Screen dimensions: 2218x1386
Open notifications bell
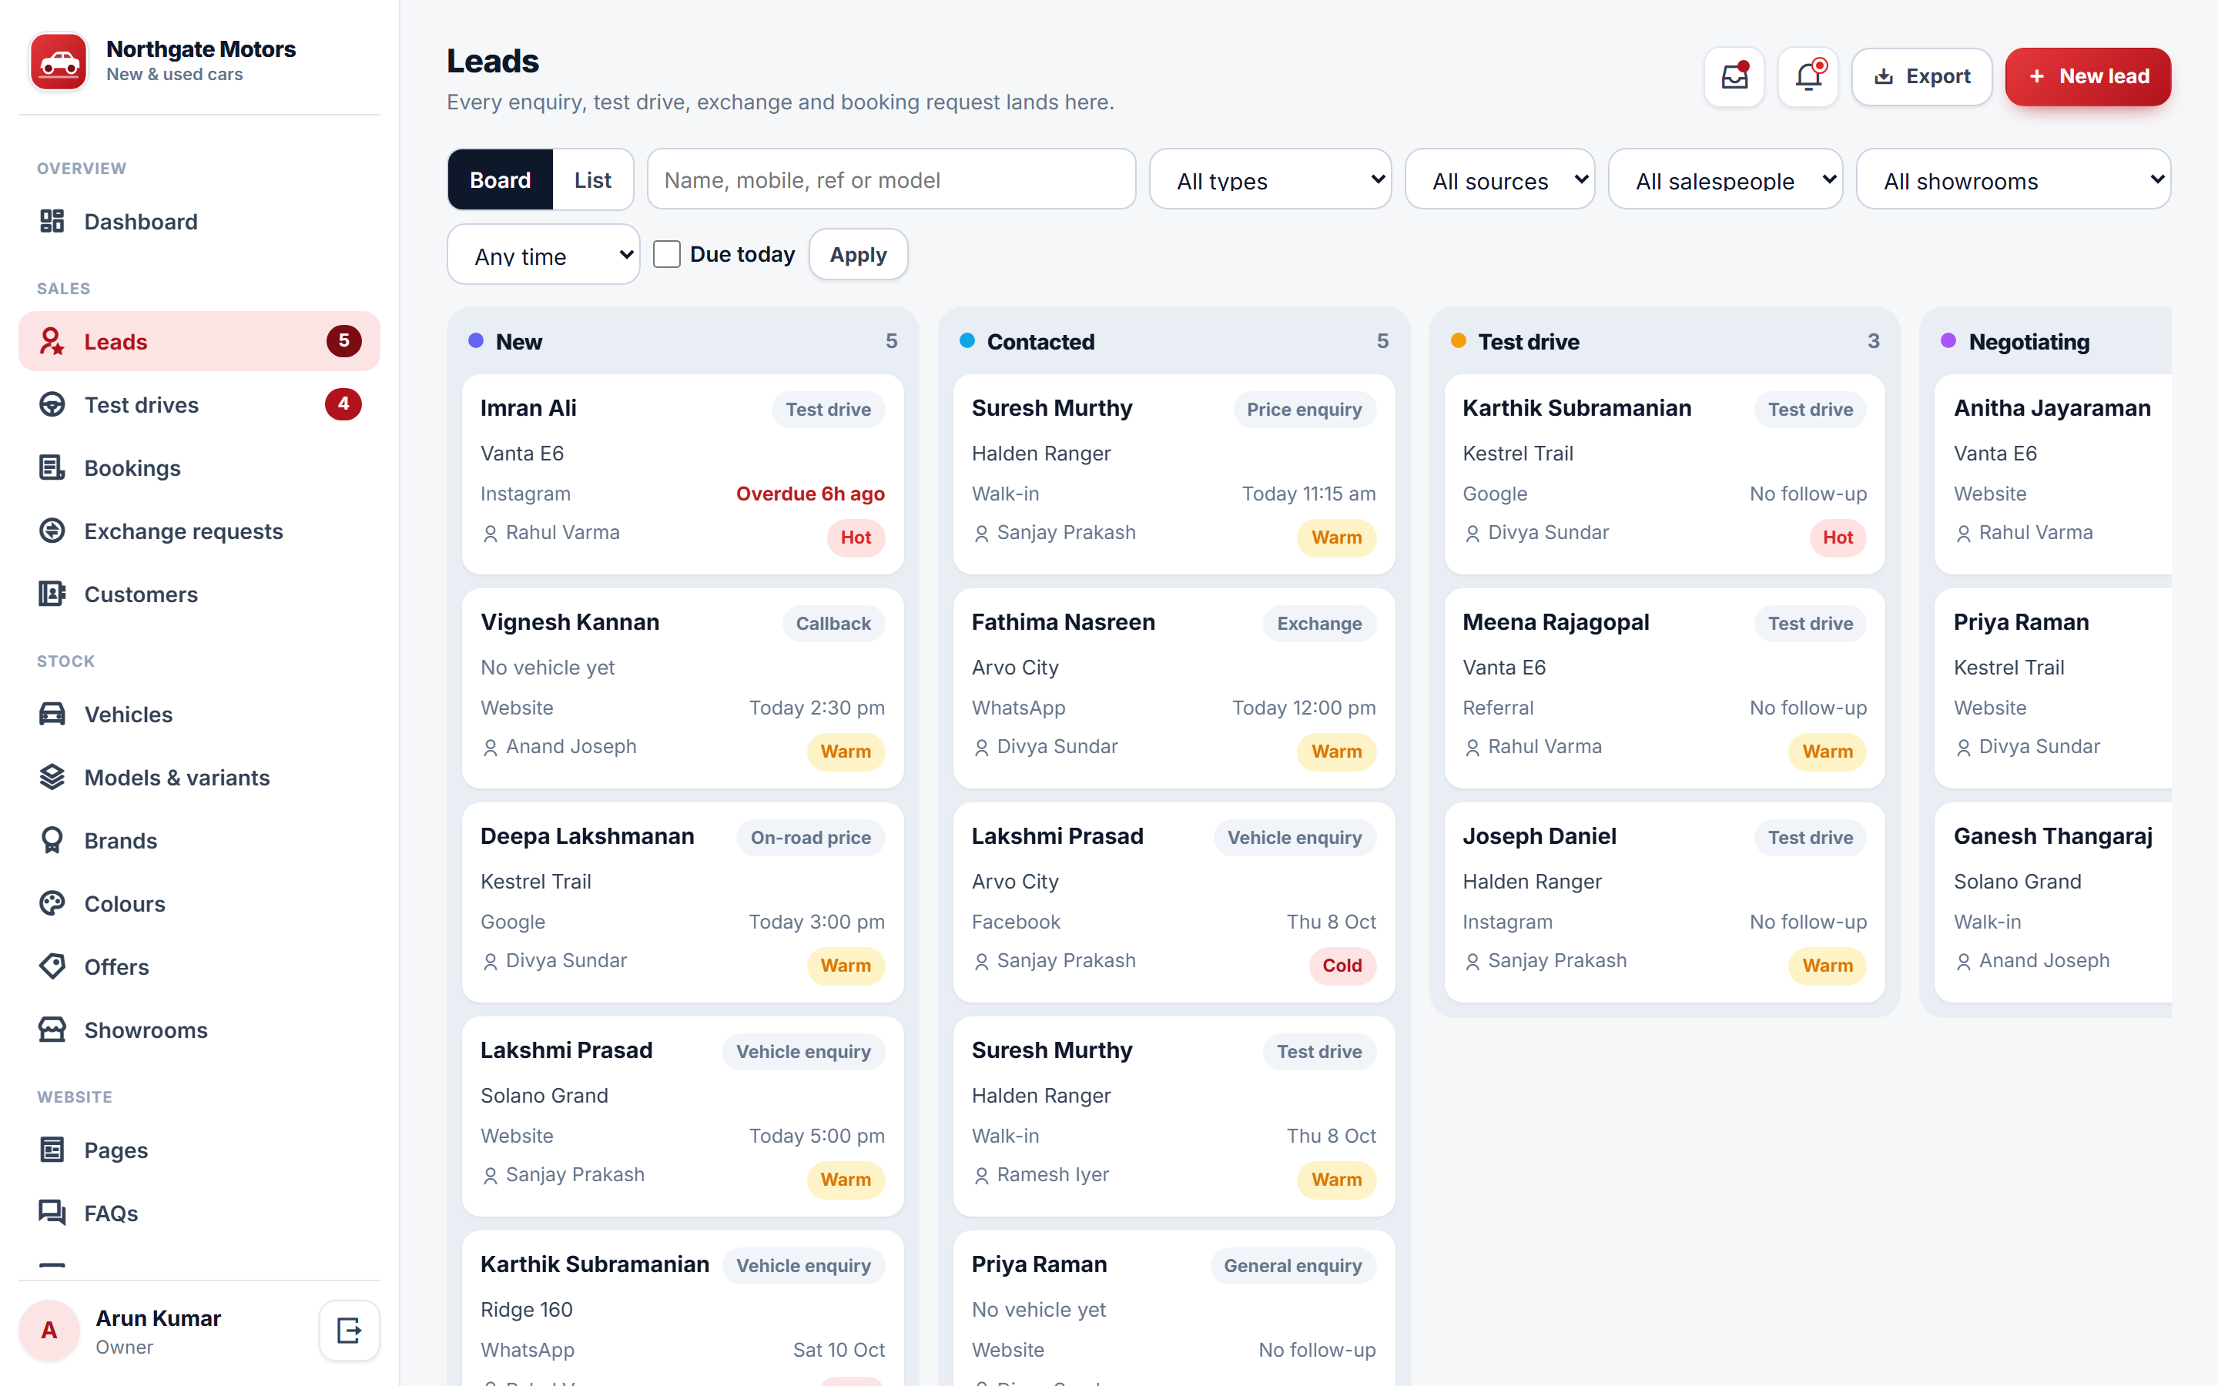pos(1808,77)
